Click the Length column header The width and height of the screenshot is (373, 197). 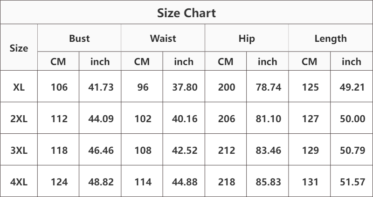[x=331, y=39]
